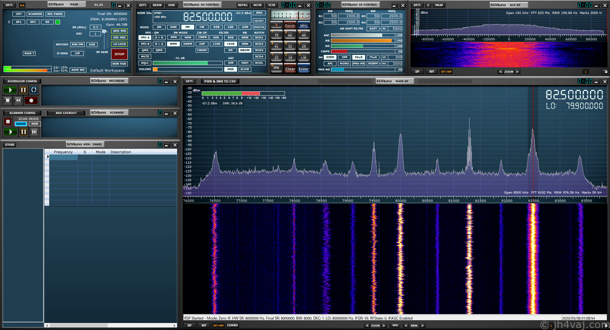Zoom in Main SP with right arrow
610x330 pixels.
383,326
